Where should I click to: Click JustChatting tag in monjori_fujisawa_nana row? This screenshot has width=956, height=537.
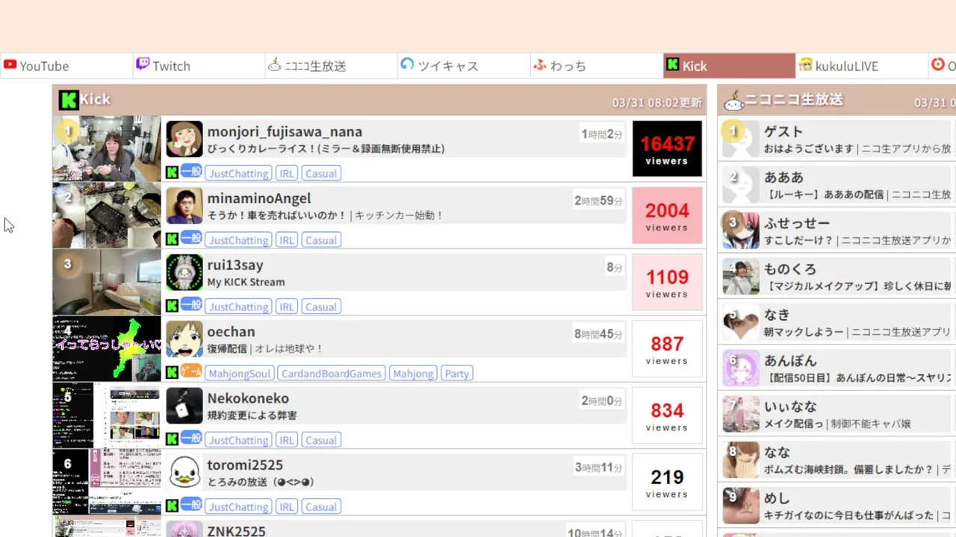tap(238, 173)
